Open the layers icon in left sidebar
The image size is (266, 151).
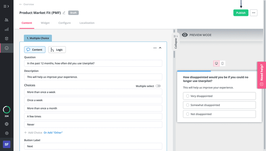(x=7, y=38)
